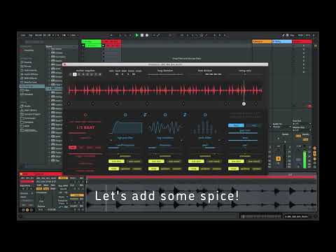Start playback with the green Play button

(137, 35)
